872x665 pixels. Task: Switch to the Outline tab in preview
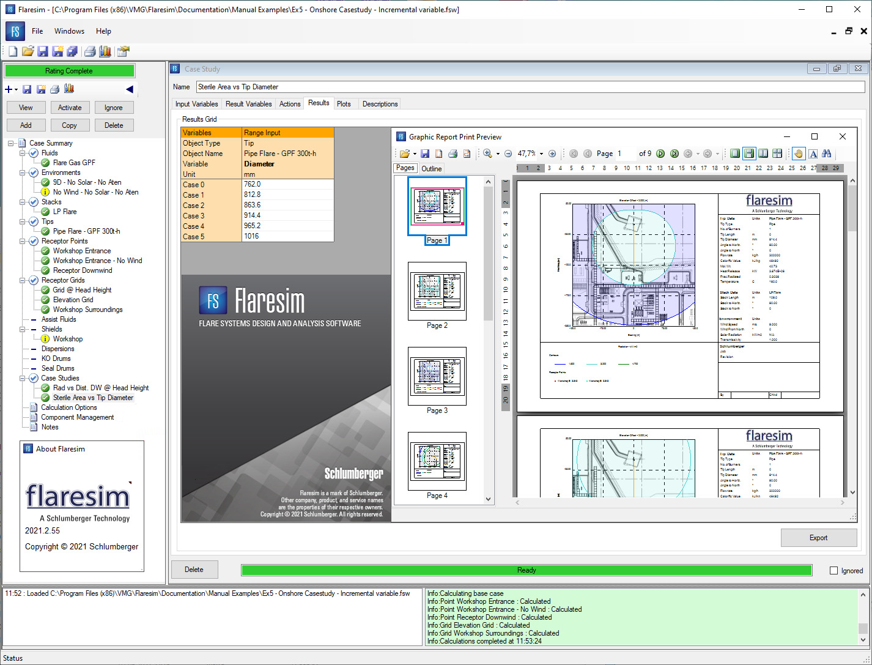click(431, 169)
